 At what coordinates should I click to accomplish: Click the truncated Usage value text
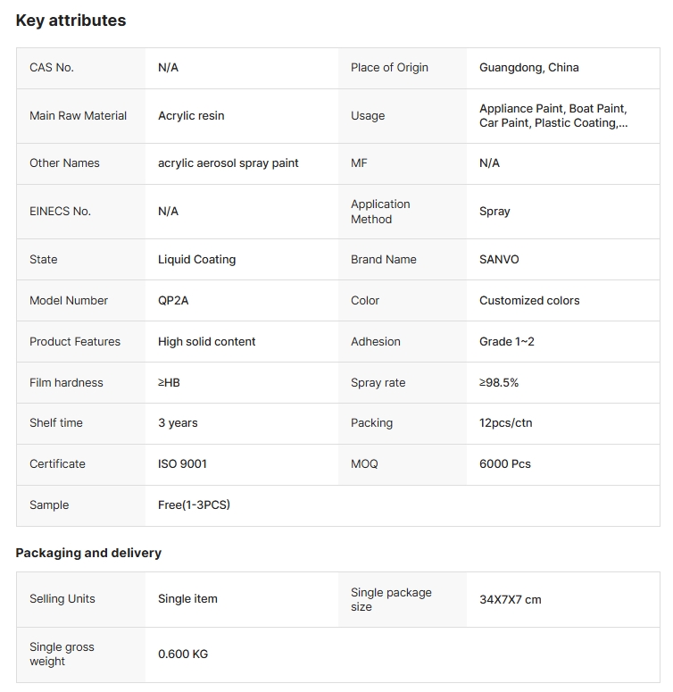(553, 116)
